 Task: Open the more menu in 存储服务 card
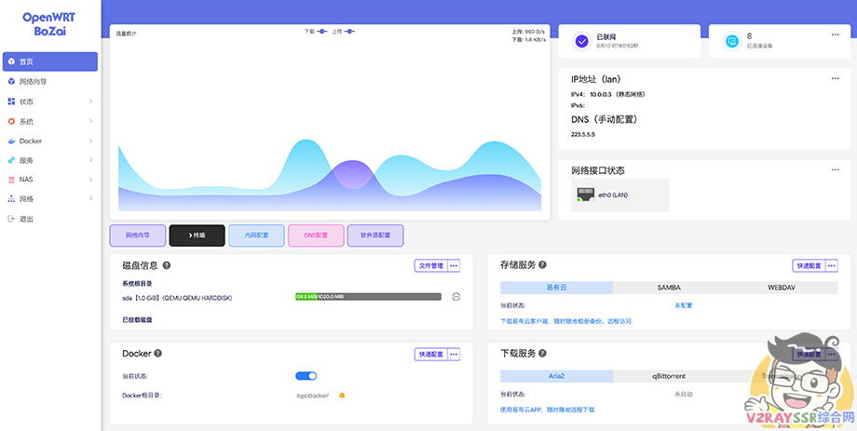(832, 266)
